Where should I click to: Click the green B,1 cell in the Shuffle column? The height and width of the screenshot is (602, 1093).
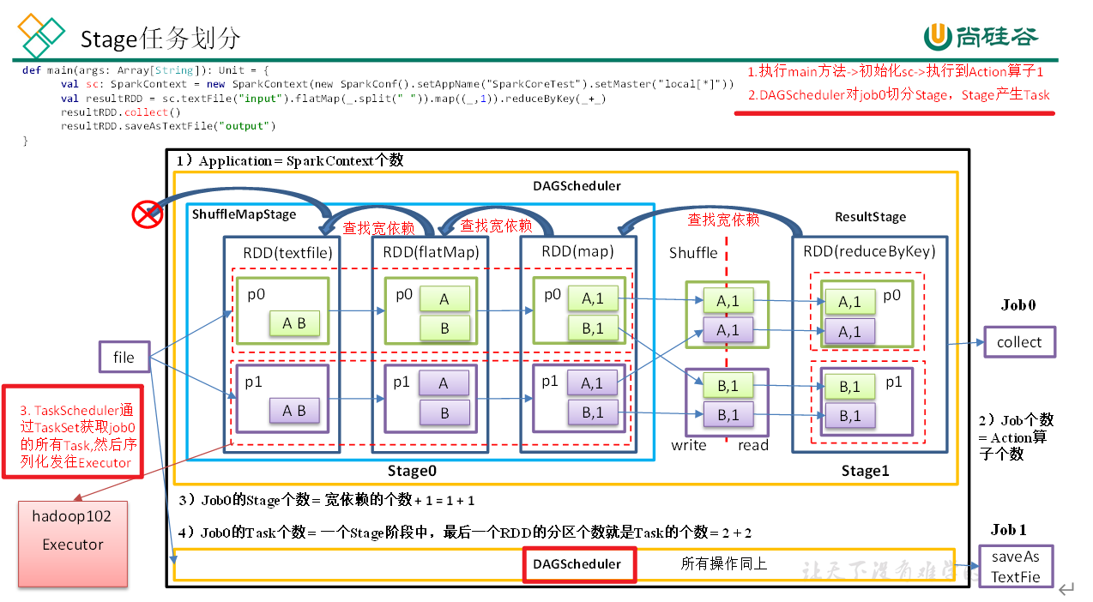[728, 386]
